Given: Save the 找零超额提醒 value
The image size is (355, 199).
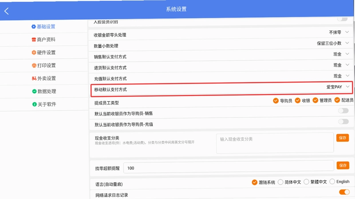Looking at the screenshot, I should 343,165.
